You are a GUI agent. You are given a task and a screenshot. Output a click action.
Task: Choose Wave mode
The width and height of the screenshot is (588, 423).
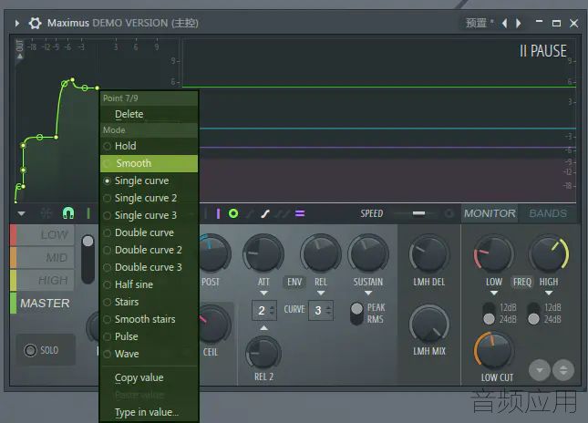pyautogui.click(x=149, y=354)
